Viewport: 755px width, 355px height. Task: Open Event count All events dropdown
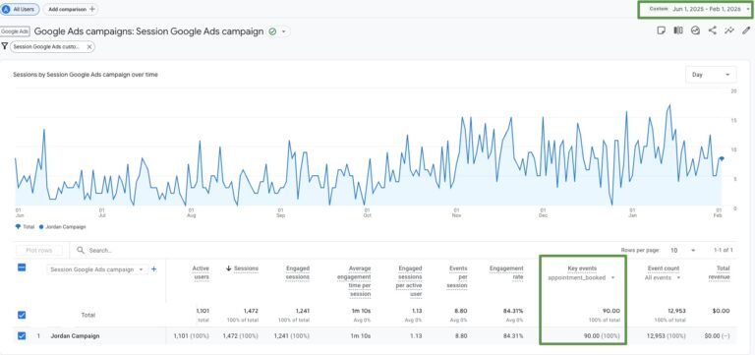(x=663, y=278)
